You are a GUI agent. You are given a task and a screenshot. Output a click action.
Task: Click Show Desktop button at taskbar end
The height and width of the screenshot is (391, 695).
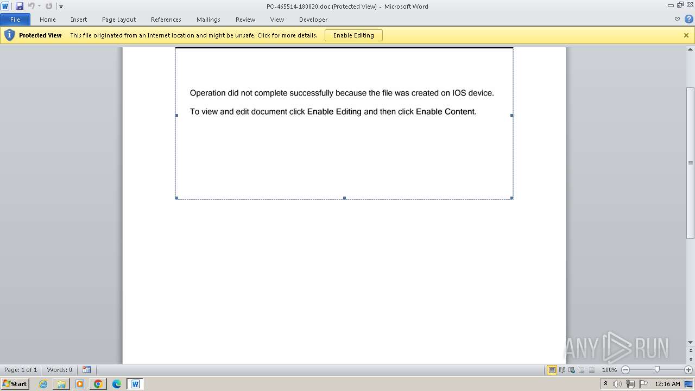point(689,384)
